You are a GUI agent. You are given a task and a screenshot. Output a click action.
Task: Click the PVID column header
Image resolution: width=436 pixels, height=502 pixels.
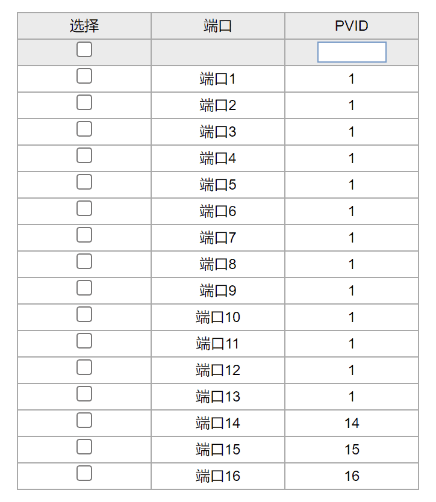[x=352, y=26]
